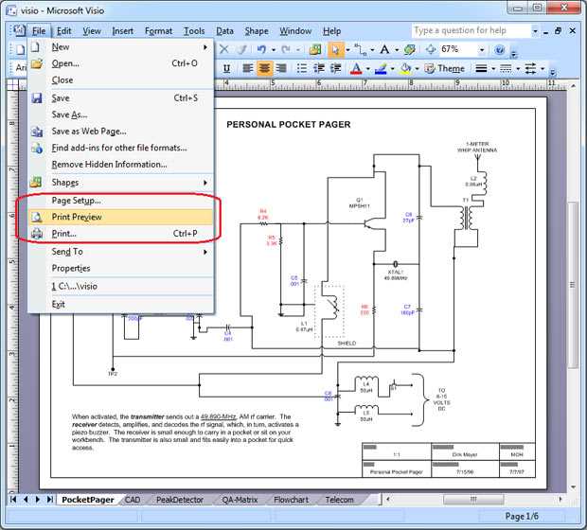The width and height of the screenshot is (587, 530).
Task: Click the Type a question for help field
Action: (x=471, y=30)
